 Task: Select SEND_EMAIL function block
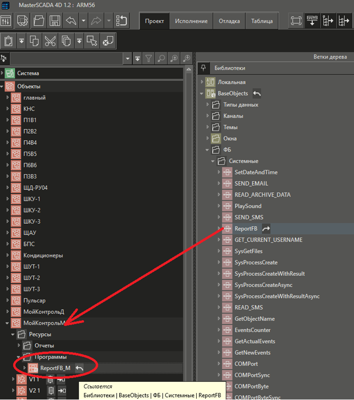click(x=251, y=184)
